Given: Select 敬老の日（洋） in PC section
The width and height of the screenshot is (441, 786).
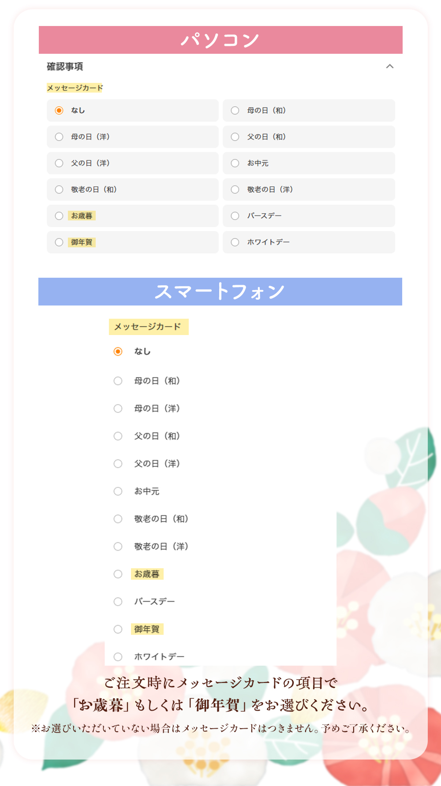Looking at the screenshot, I should pyautogui.click(x=235, y=190).
